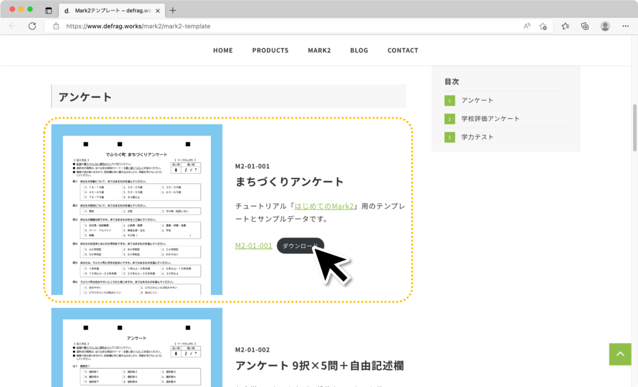Open the Read Aloud icon
This screenshot has width=638, height=387.
point(526,26)
